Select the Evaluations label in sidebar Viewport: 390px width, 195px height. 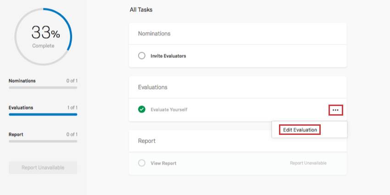click(x=21, y=108)
